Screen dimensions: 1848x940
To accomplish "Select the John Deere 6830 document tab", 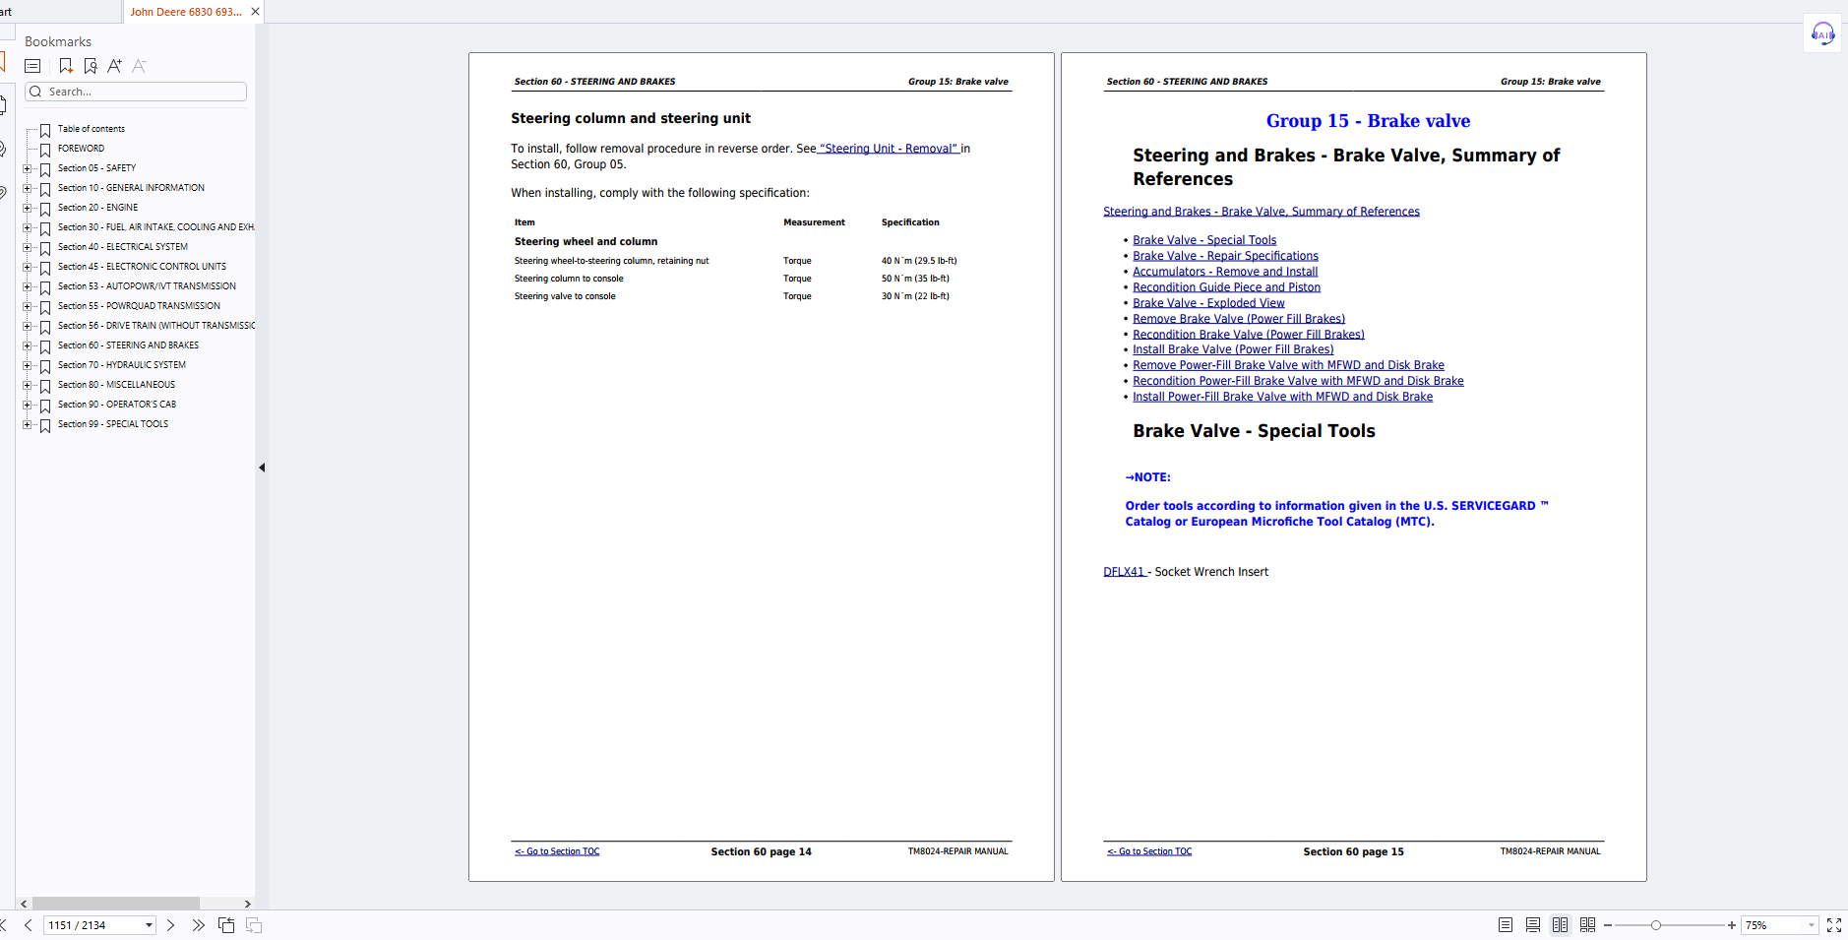I will coord(185,12).
